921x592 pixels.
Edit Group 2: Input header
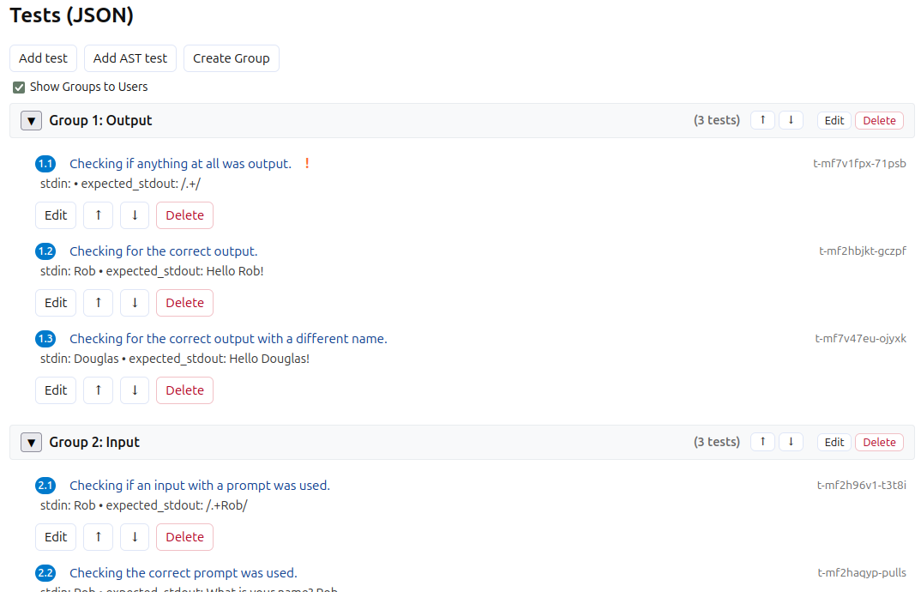[834, 442]
